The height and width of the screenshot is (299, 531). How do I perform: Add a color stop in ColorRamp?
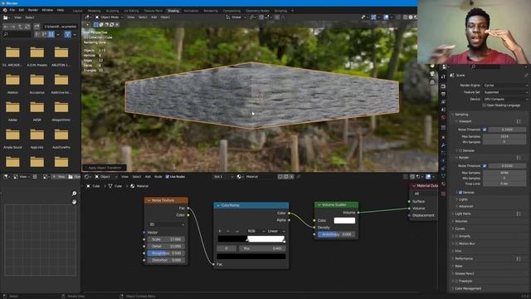tap(220, 231)
